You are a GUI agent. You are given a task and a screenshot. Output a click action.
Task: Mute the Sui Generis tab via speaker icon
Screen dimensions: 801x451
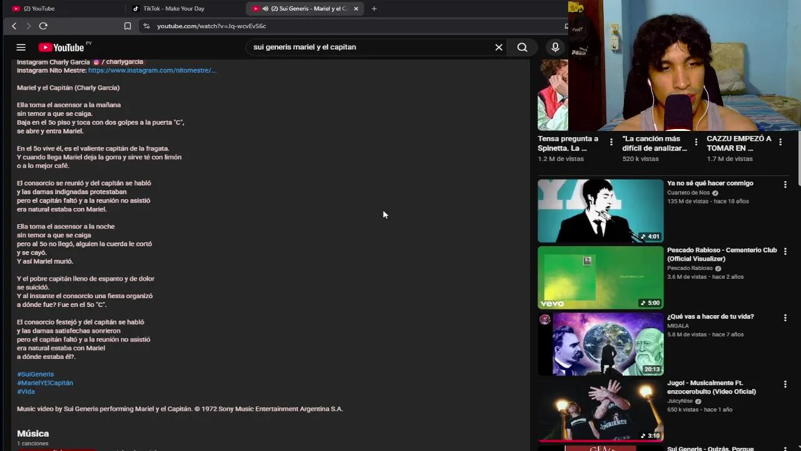[265, 8]
